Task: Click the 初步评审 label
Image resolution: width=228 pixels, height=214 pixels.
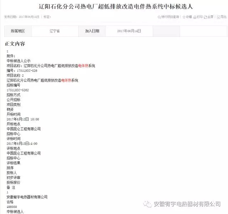Action: coord(14,178)
